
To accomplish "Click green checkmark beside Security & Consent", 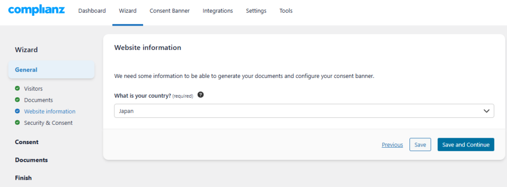I will [17, 123].
